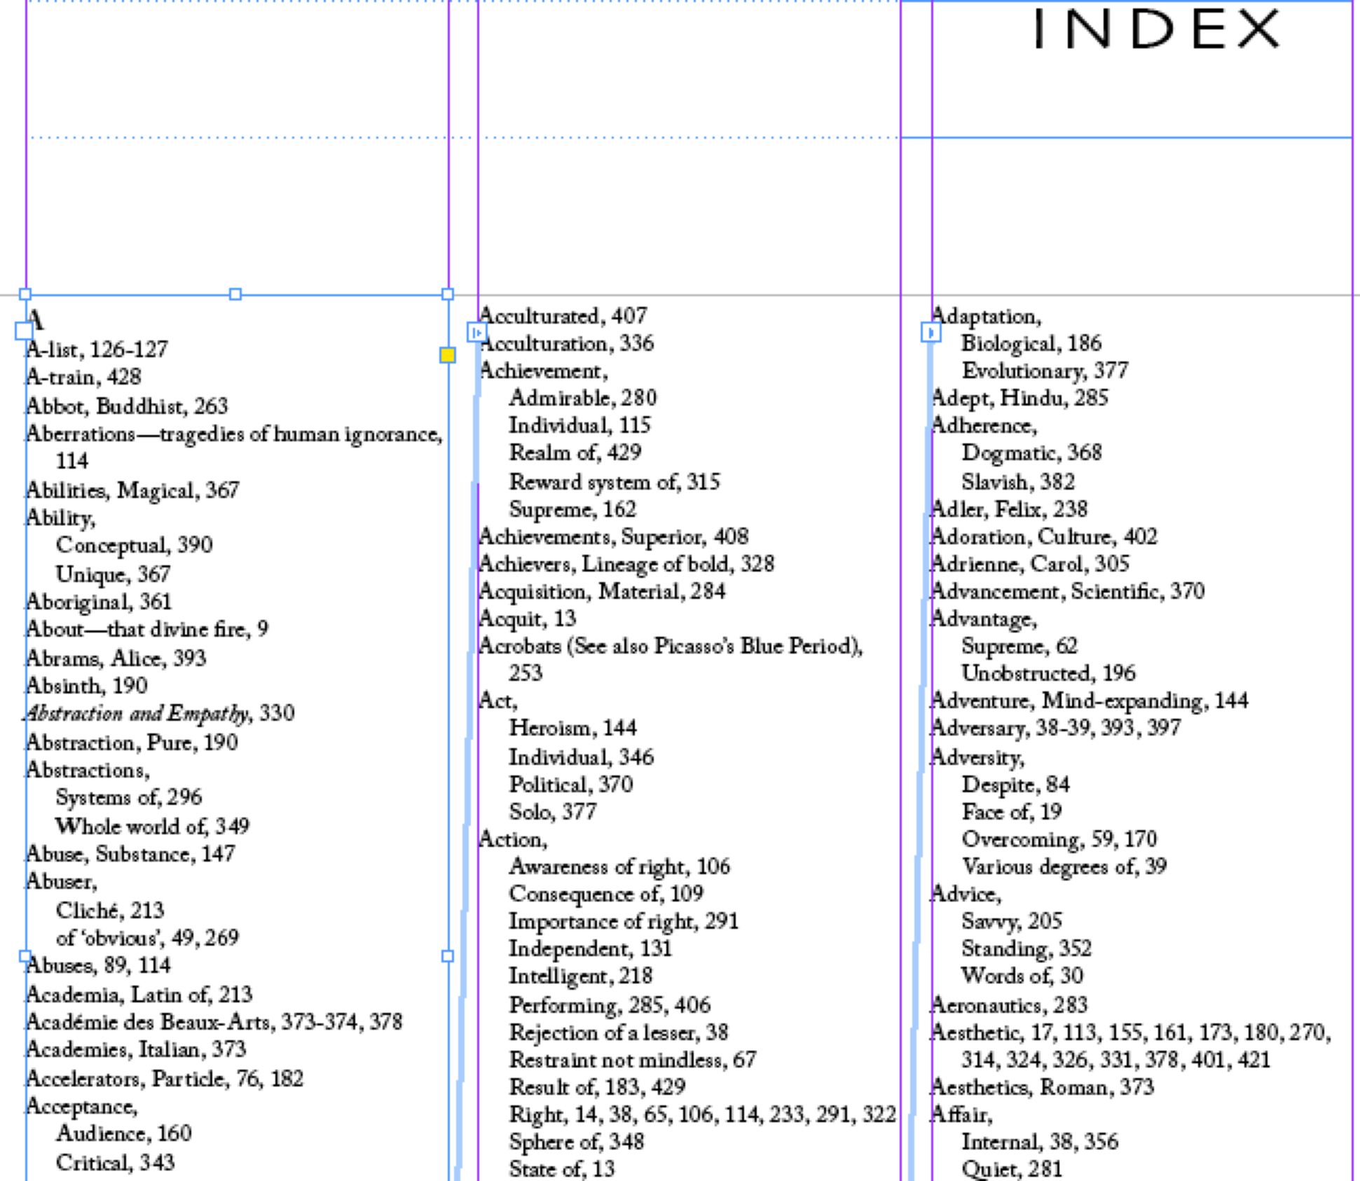Click the large letter A heading
Viewport: 1360px width, 1181px height.
[x=36, y=322]
